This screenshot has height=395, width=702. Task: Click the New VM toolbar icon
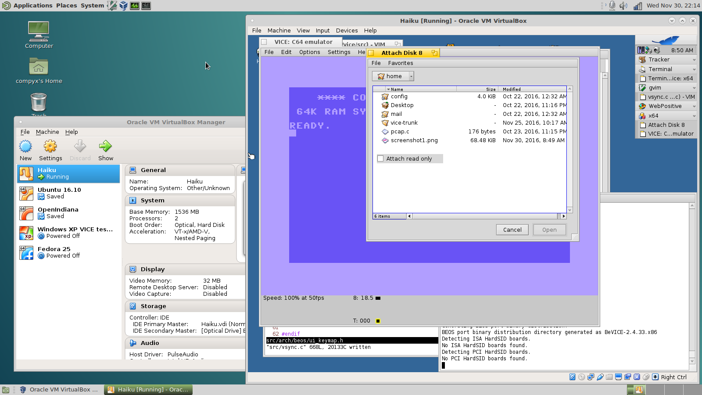tap(25, 150)
